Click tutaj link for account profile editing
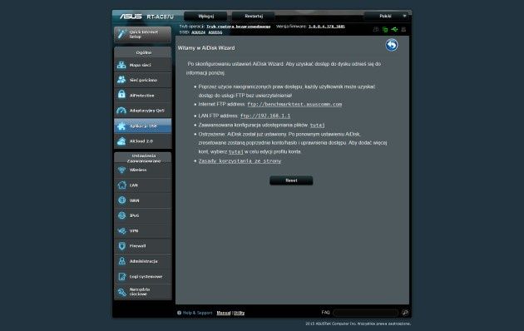This screenshot has height=331, width=524. 235,151
